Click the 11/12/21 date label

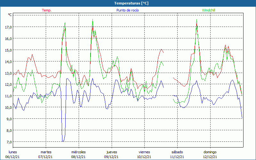click(177, 157)
